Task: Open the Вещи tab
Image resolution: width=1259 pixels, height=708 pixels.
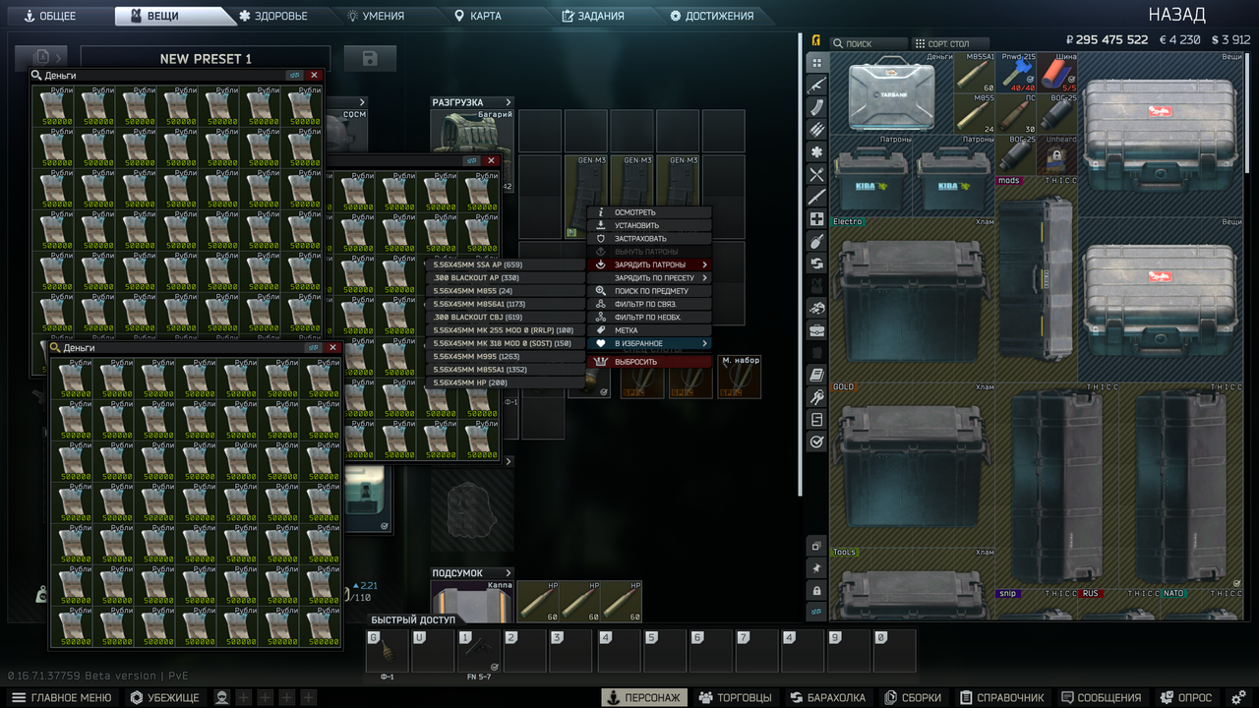Action: [163, 16]
